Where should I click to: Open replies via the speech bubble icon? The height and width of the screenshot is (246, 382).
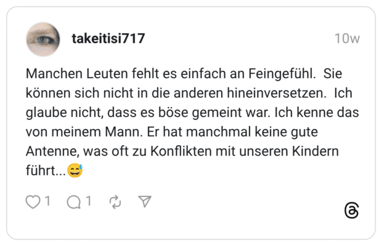pos(73,202)
